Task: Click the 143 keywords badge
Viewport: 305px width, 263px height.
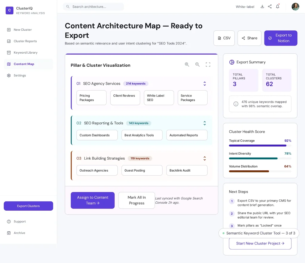Action: tap(139, 123)
